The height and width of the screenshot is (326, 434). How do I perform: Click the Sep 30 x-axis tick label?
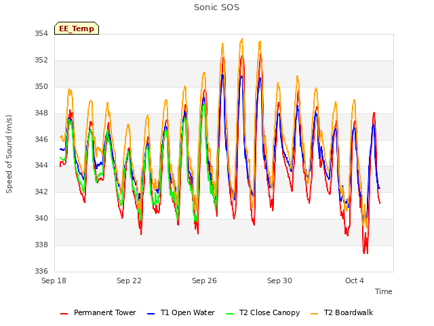click(279, 280)
